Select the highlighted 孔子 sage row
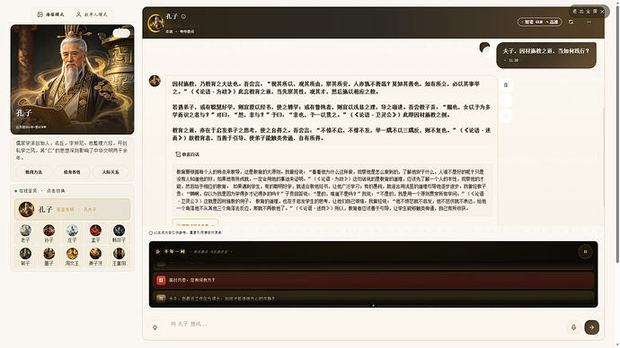The image size is (620, 348). pos(73,209)
